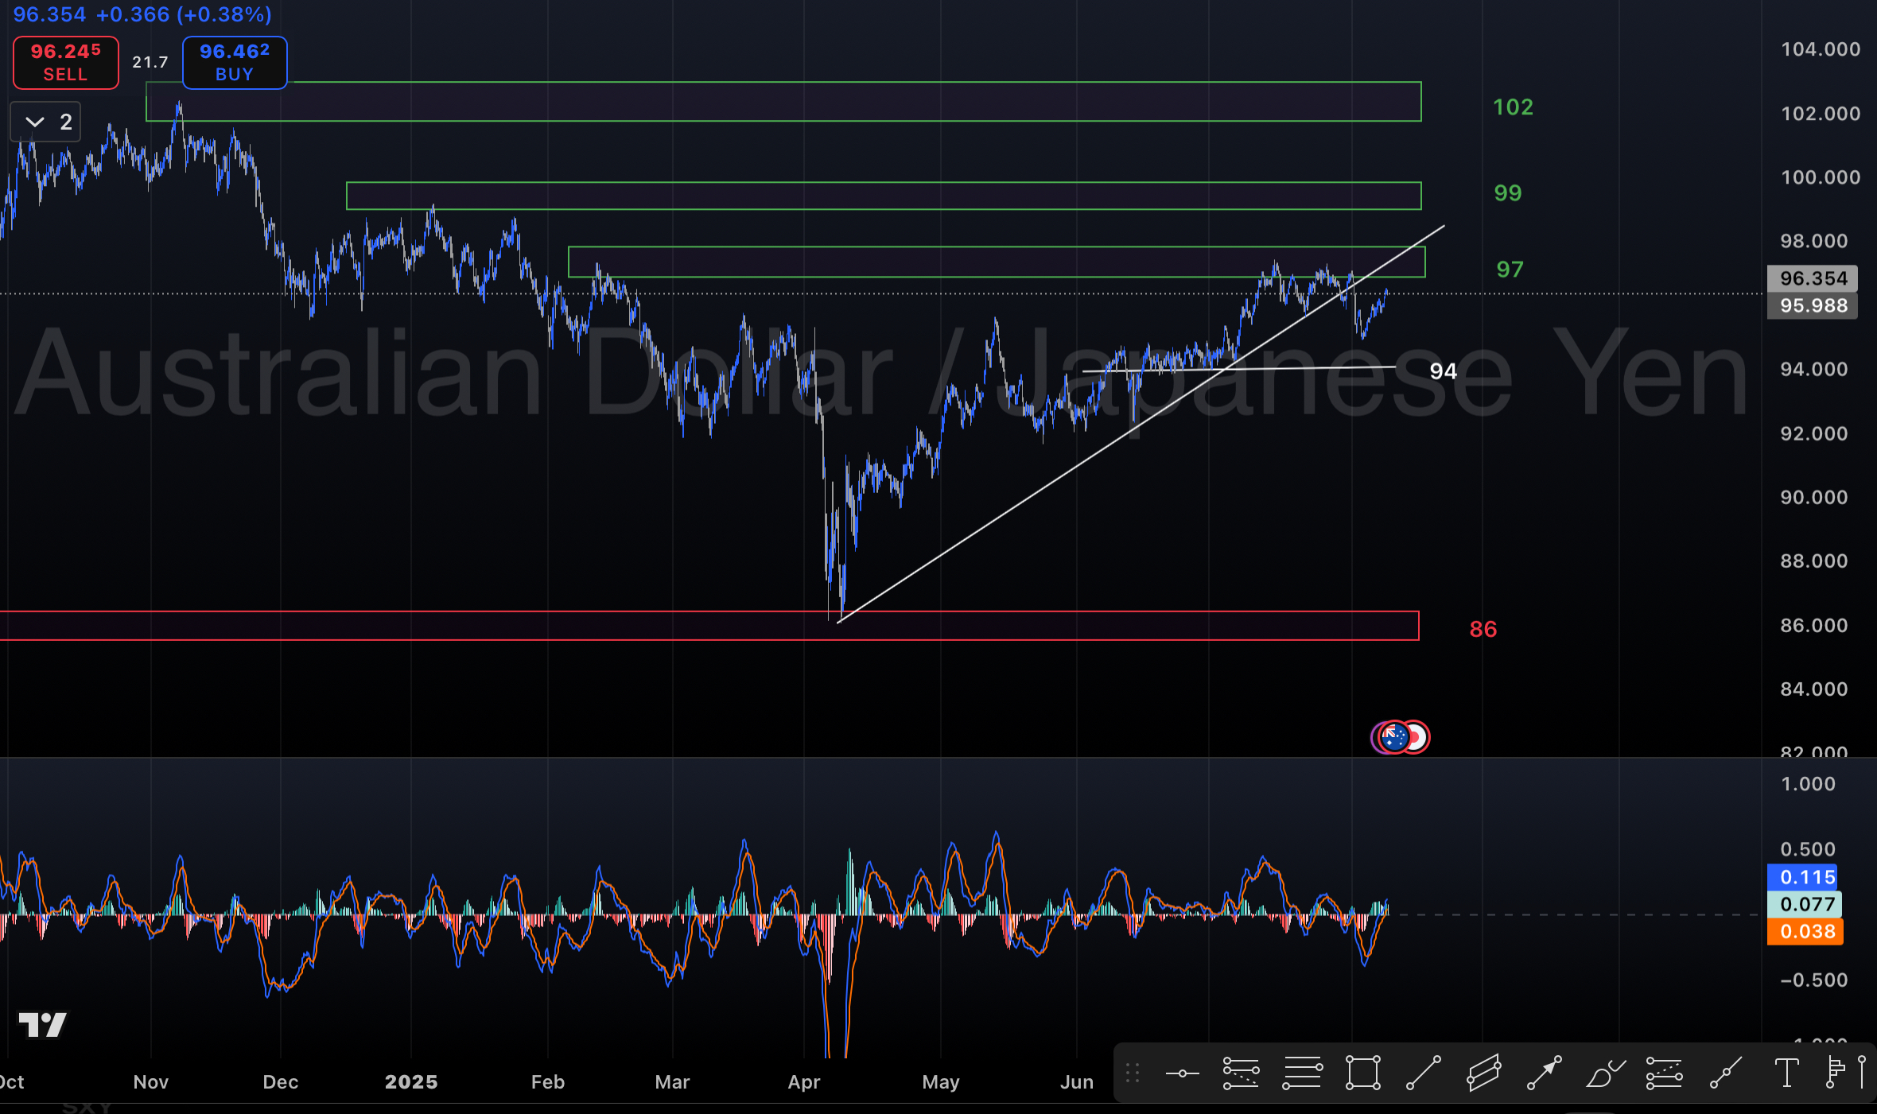Select the Trend Line drawing tool
The image size is (1877, 1114).
tap(1423, 1073)
